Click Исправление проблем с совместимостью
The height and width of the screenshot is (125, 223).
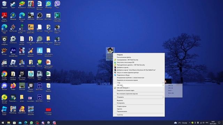(x=130, y=78)
